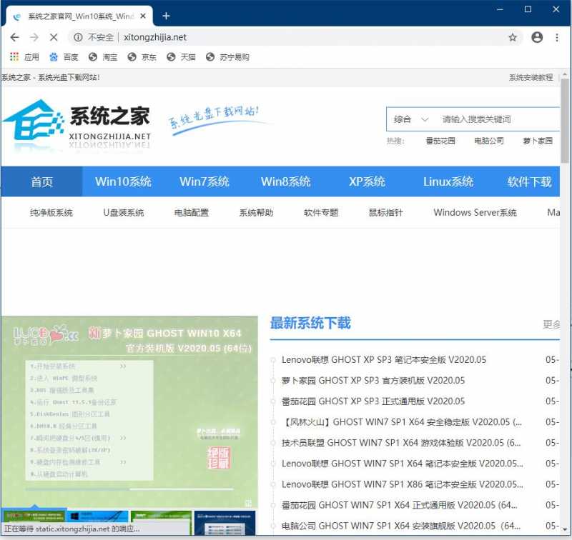Screen dimensions: 572x540
Task: Open the Chrome three-dot menu
Action: tap(558, 36)
